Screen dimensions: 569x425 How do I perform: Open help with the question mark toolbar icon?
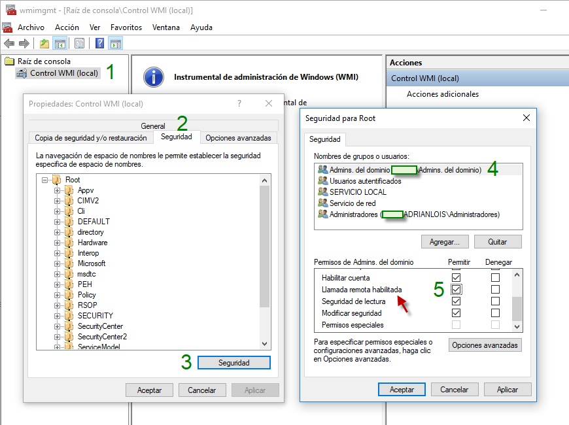[99, 44]
